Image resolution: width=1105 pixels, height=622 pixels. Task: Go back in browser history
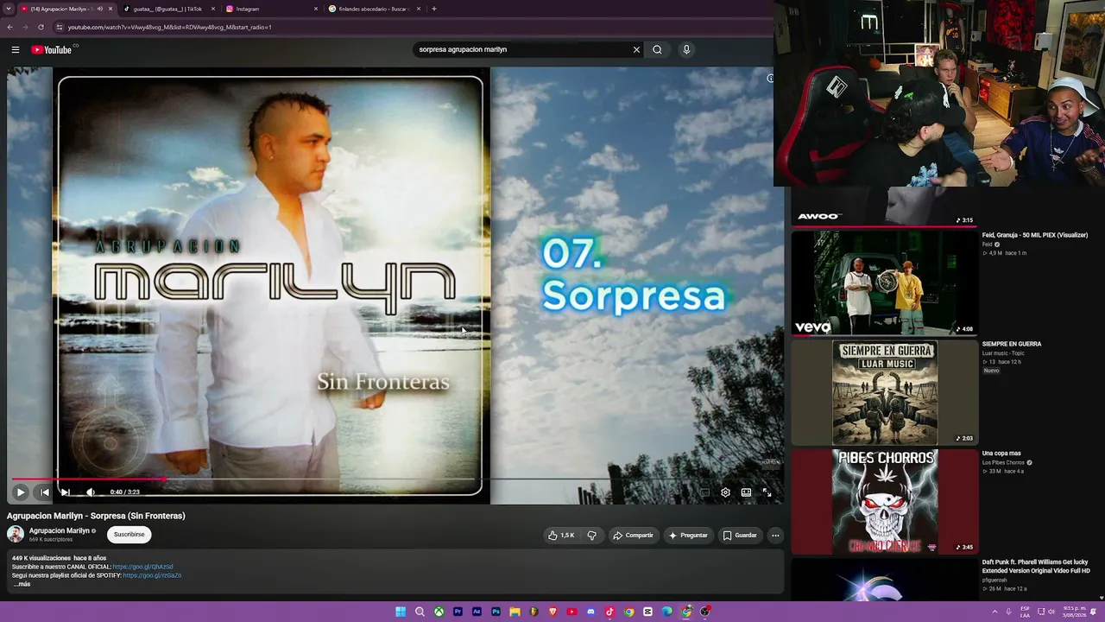9,27
